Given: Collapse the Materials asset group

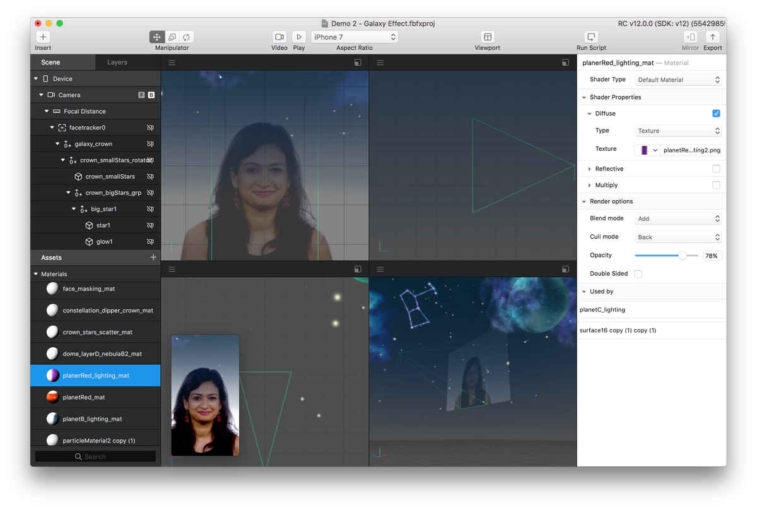Looking at the screenshot, I should 36,274.
